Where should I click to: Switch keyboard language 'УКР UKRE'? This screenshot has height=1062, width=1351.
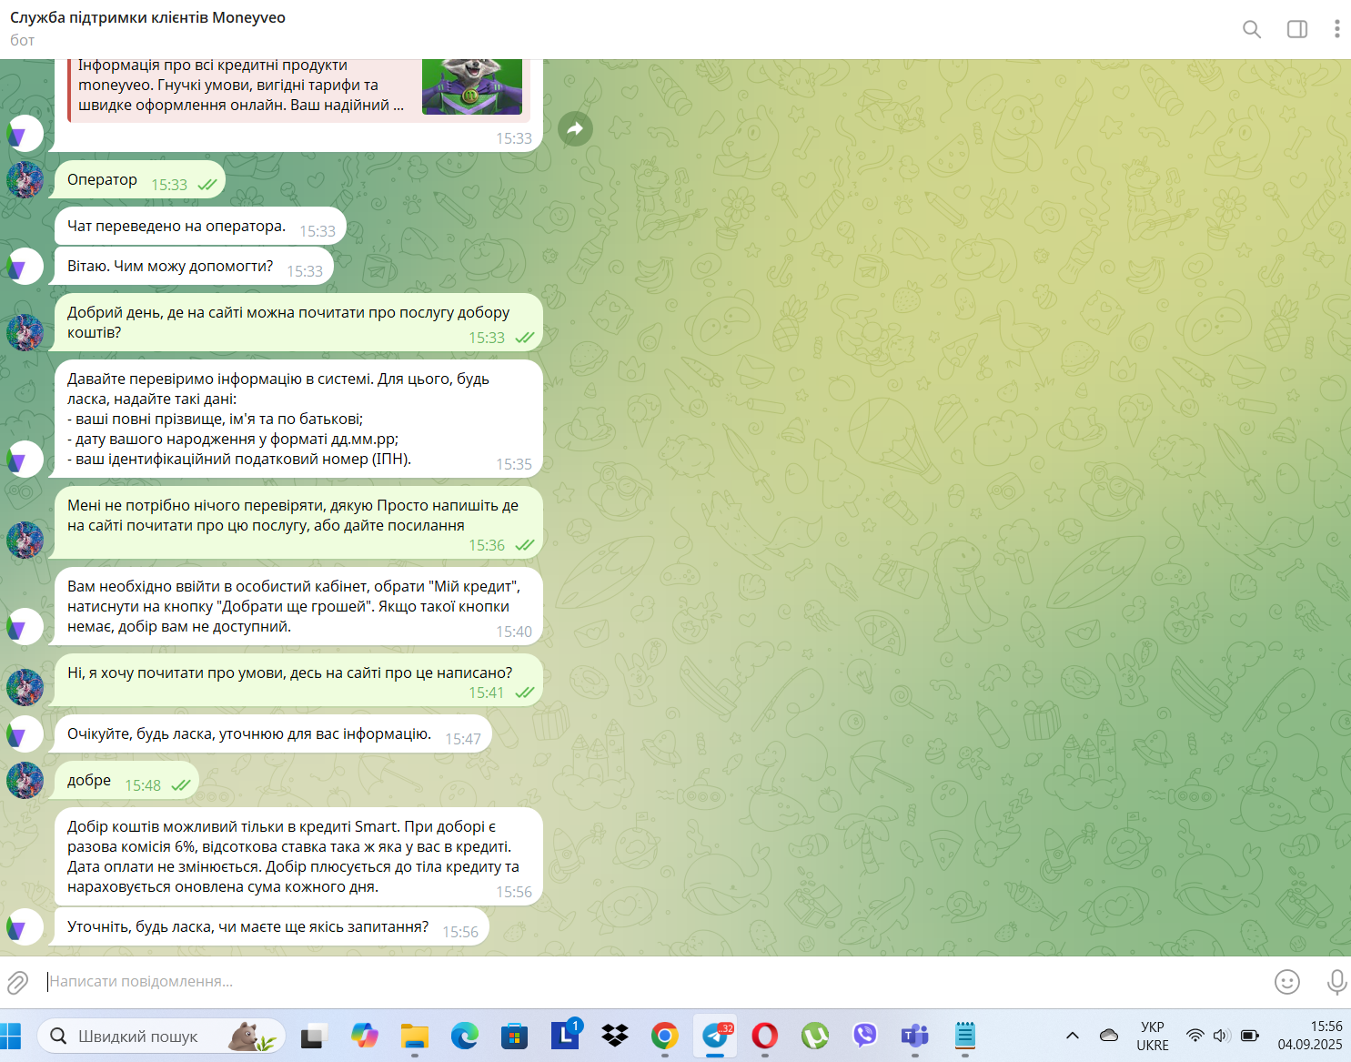click(x=1153, y=1036)
